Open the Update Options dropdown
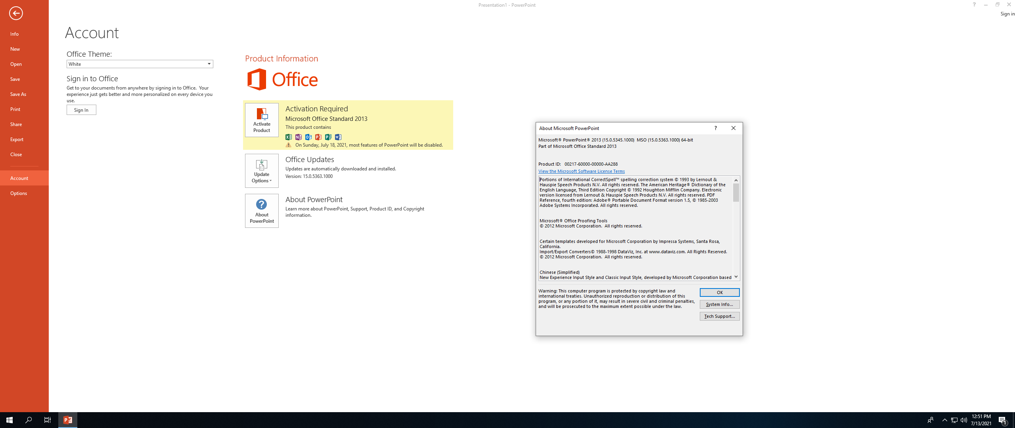The height and width of the screenshot is (428, 1015). pyautogui.click(x=262, y=171)
